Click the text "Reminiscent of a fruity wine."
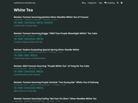This screenshot has width=138, height=103. click(25, 91)
